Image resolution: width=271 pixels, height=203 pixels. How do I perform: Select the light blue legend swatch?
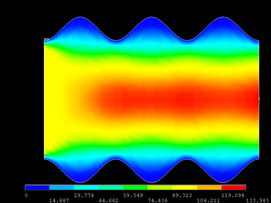pos(62,188)
